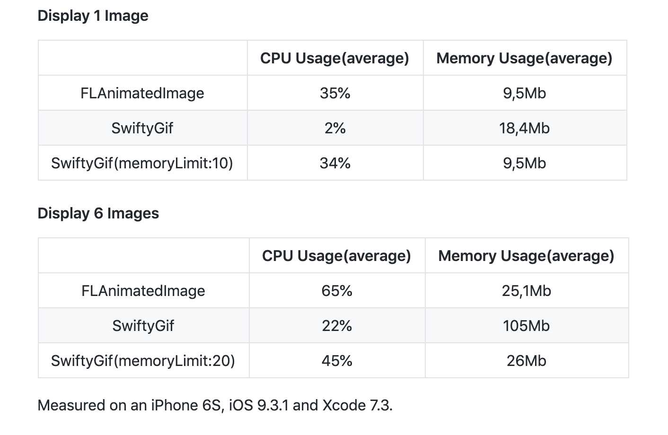Click the 34% CPU value
Screen dimensions: 668x435
coord(335,163)
